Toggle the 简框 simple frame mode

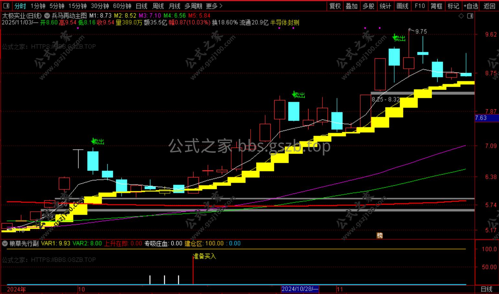point(437,6)
